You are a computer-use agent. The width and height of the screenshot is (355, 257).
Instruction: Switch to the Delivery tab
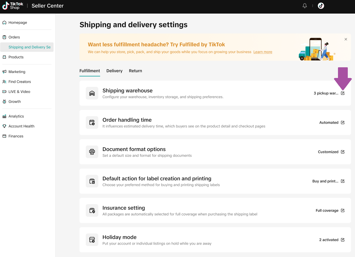(x=114, y=71)
